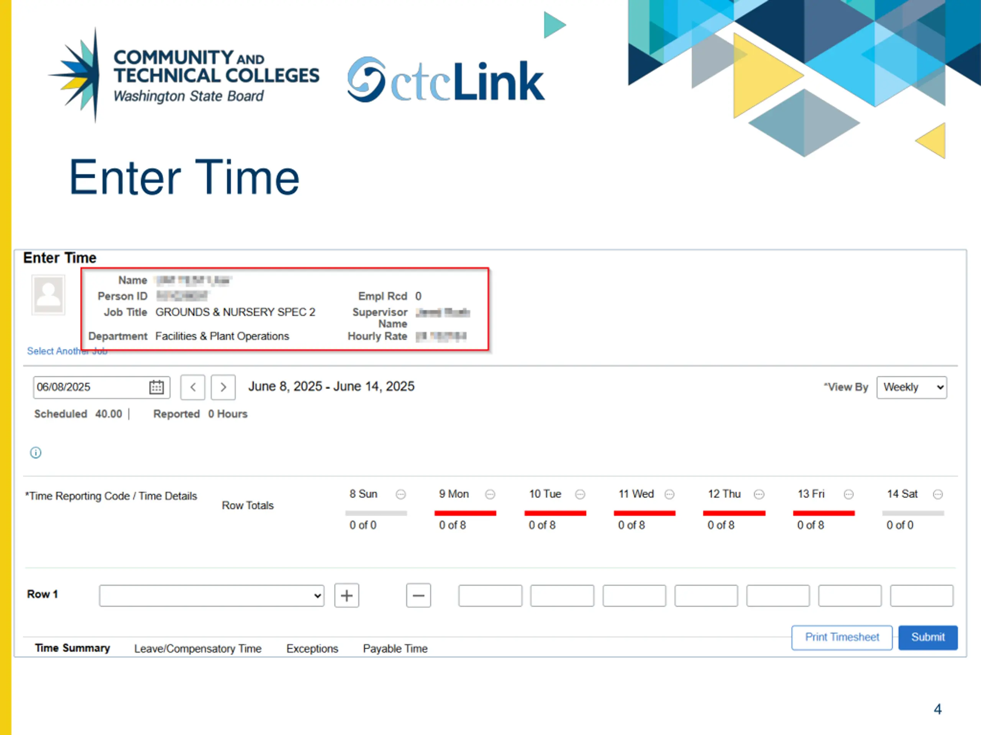Click Row 1 Sunday hours field
The width and height of the screenshot is (981, 735).
pyautogui.click(x=490, y=595)
